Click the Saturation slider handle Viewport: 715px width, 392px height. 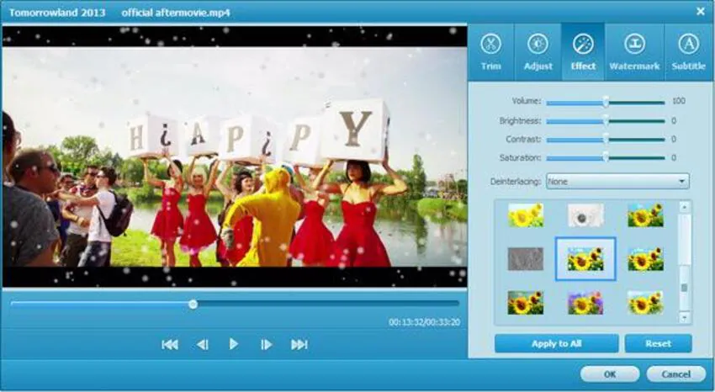(606, 157)
